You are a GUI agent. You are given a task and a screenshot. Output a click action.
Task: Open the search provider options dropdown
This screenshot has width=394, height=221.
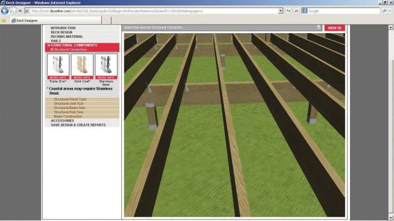[390, 11]
